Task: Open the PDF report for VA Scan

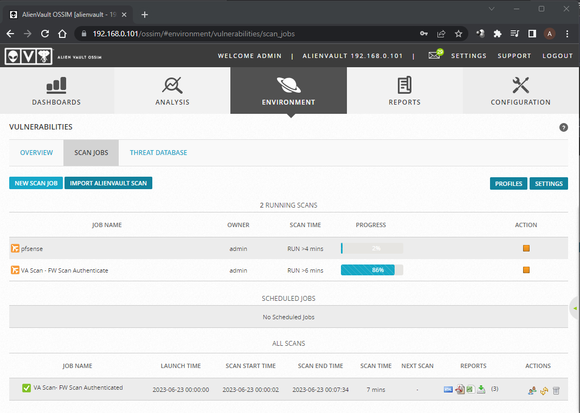Action: tap(460, 389)
